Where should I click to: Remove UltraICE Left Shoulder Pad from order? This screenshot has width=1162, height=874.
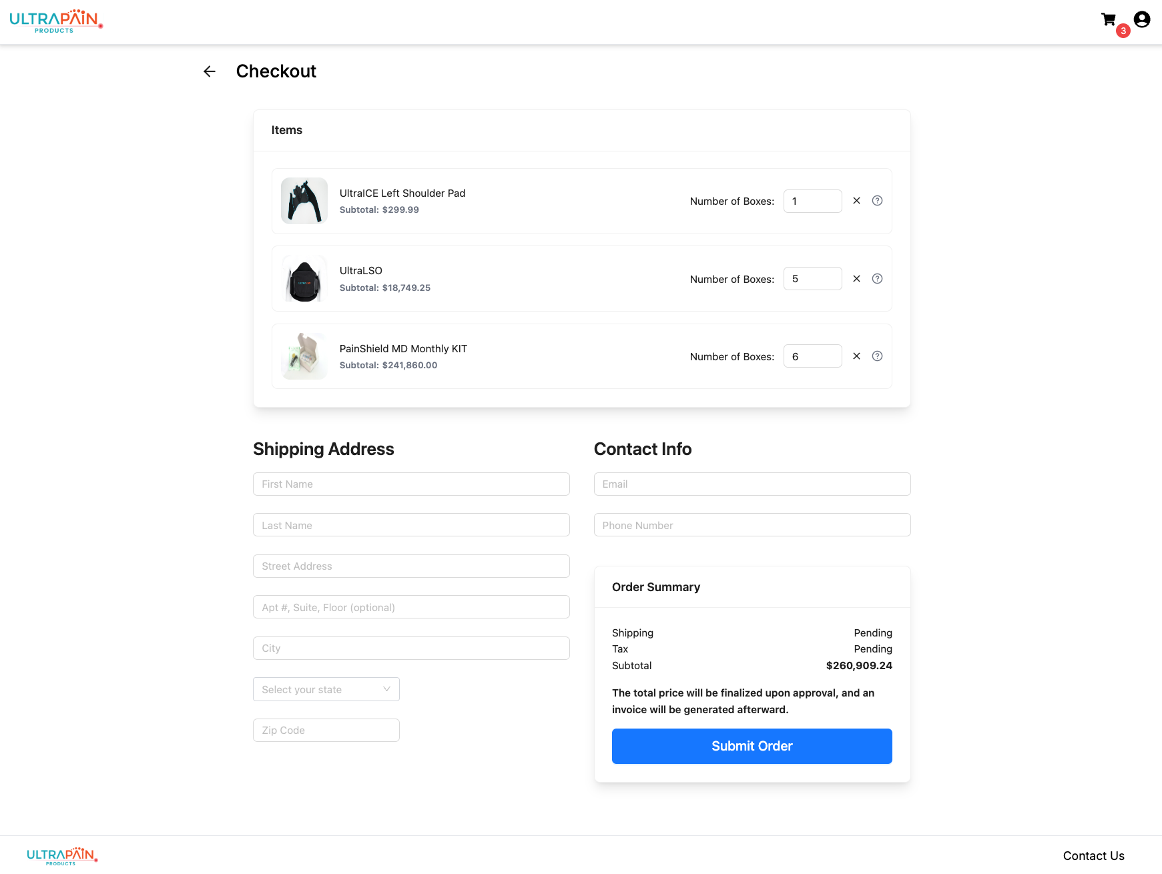(856, 201)
